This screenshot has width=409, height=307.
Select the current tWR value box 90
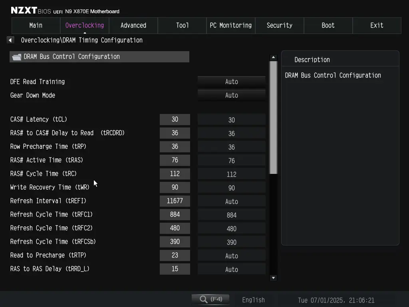(x=175, y=187)
